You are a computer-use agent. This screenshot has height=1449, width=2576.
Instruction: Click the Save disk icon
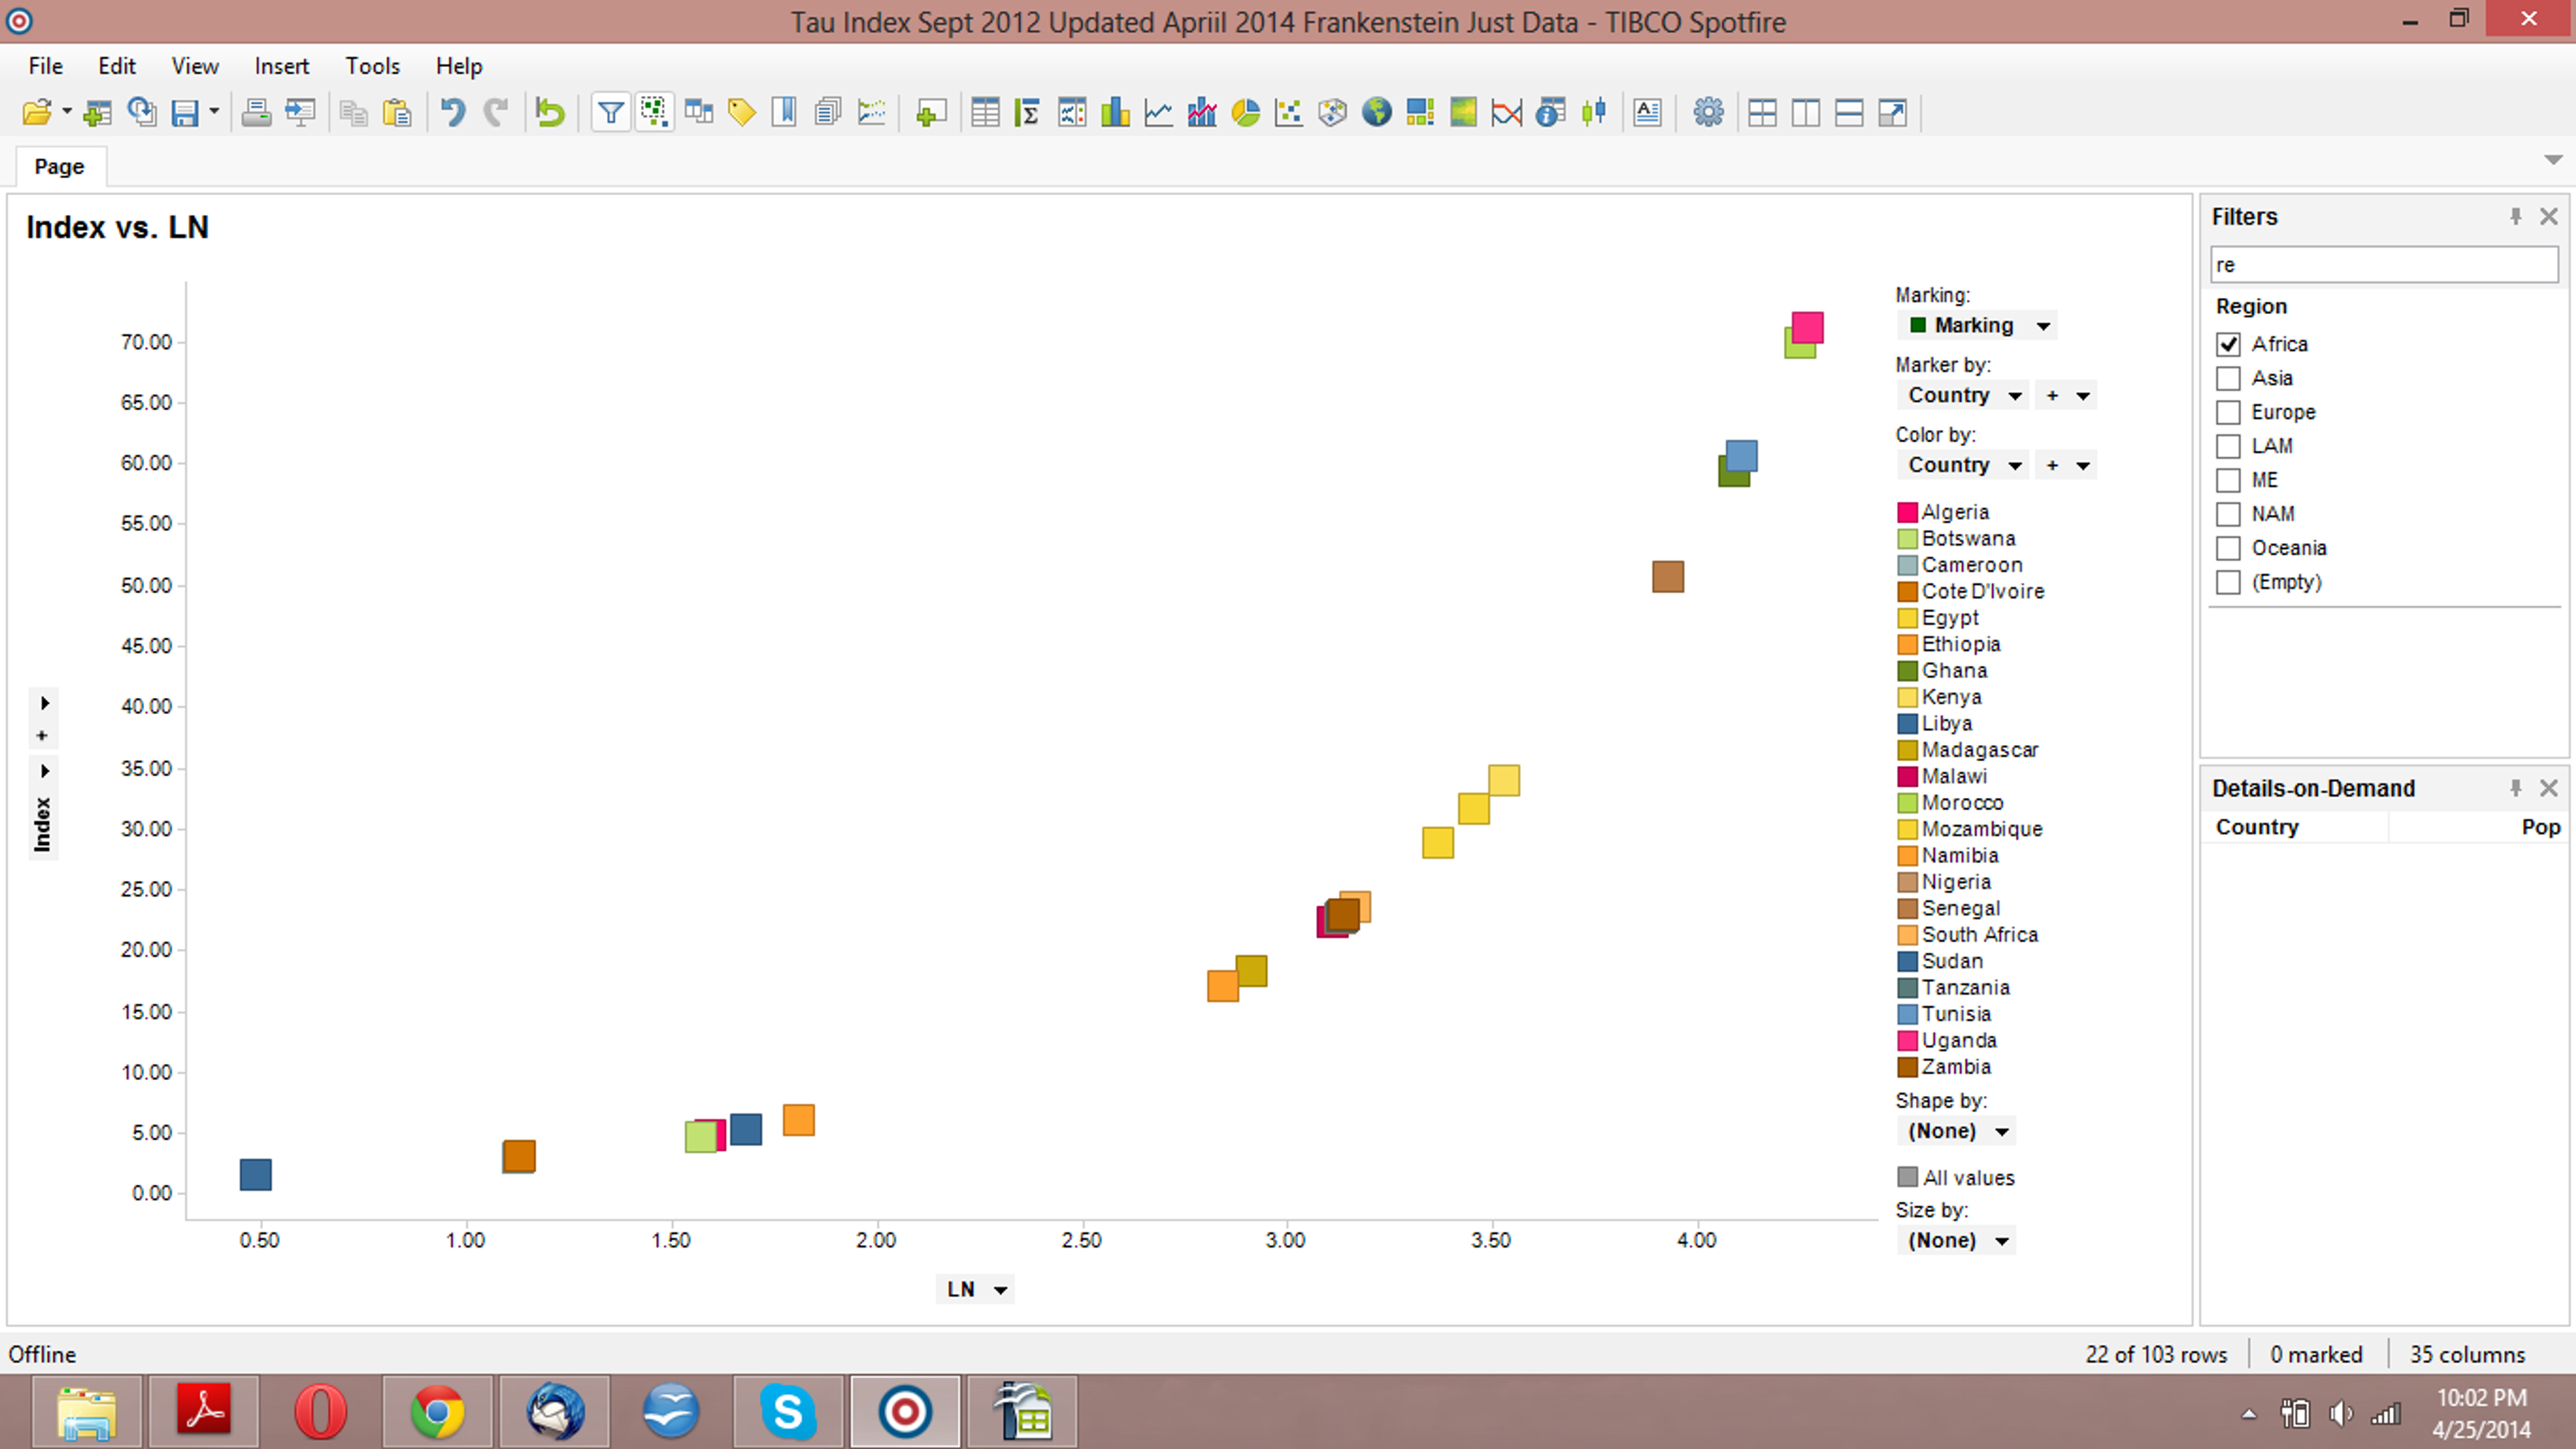185,113
